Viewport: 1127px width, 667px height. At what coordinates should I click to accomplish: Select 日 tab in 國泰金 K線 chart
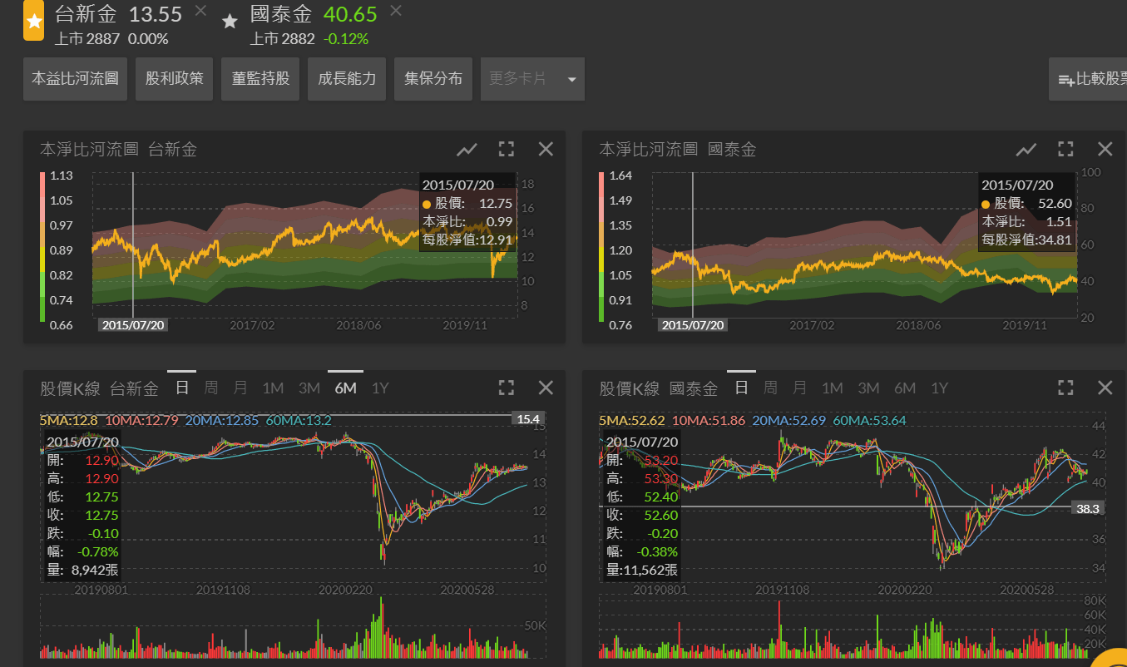[742, 388]
